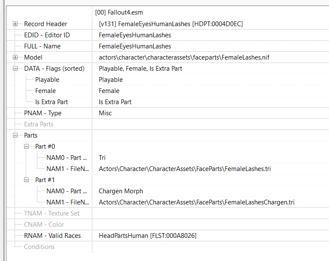Select the Parts row label
This screenshot has height=261, width=329.
[x=30, y=135]
